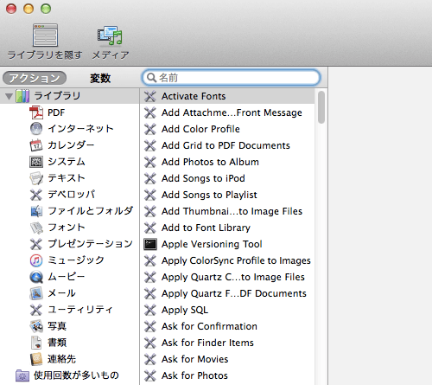The image size is (432, 385).
Task: Select the インターネット globe icon
Action: pyautogui.click(x=36, y=129)
